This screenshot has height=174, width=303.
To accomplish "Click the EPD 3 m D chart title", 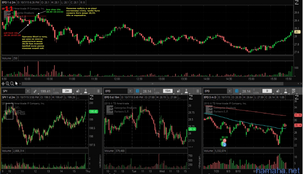I will 210,97.
